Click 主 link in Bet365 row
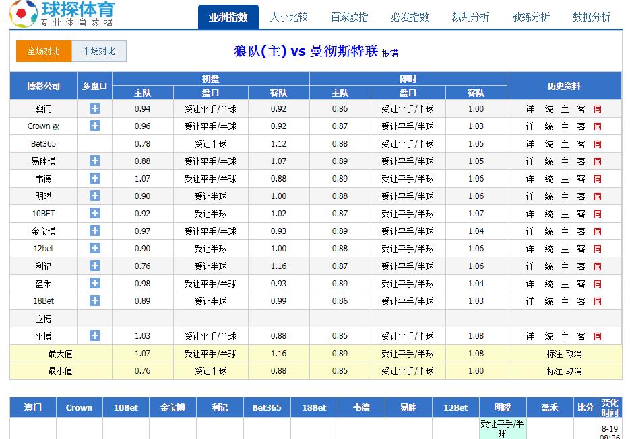630x439 pixels. pyautogui.click(x=565, y=144)
